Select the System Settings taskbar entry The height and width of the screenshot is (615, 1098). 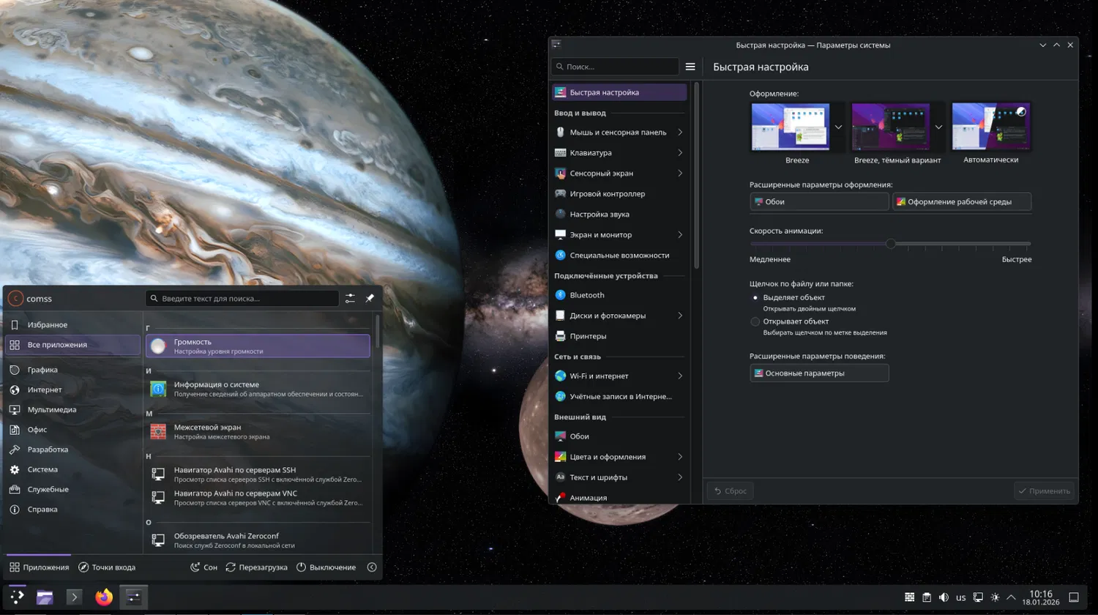click(x=133, y=597)
